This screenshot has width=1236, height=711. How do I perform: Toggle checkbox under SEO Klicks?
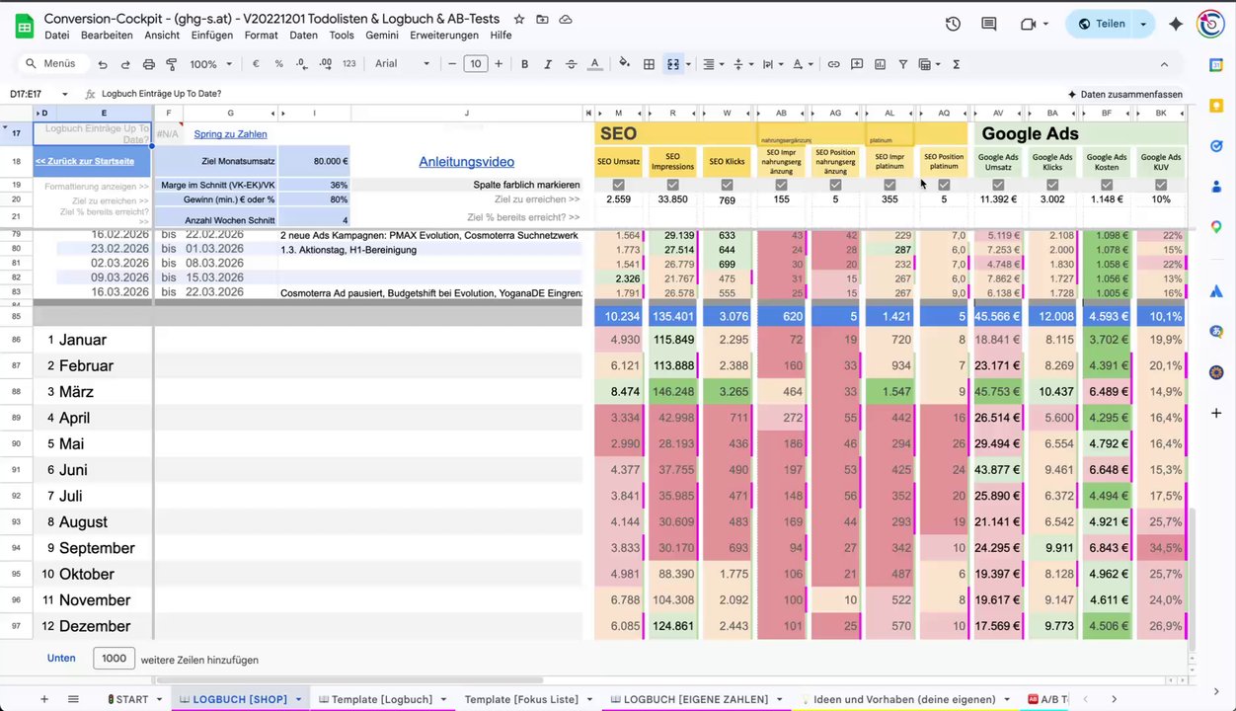727,185
